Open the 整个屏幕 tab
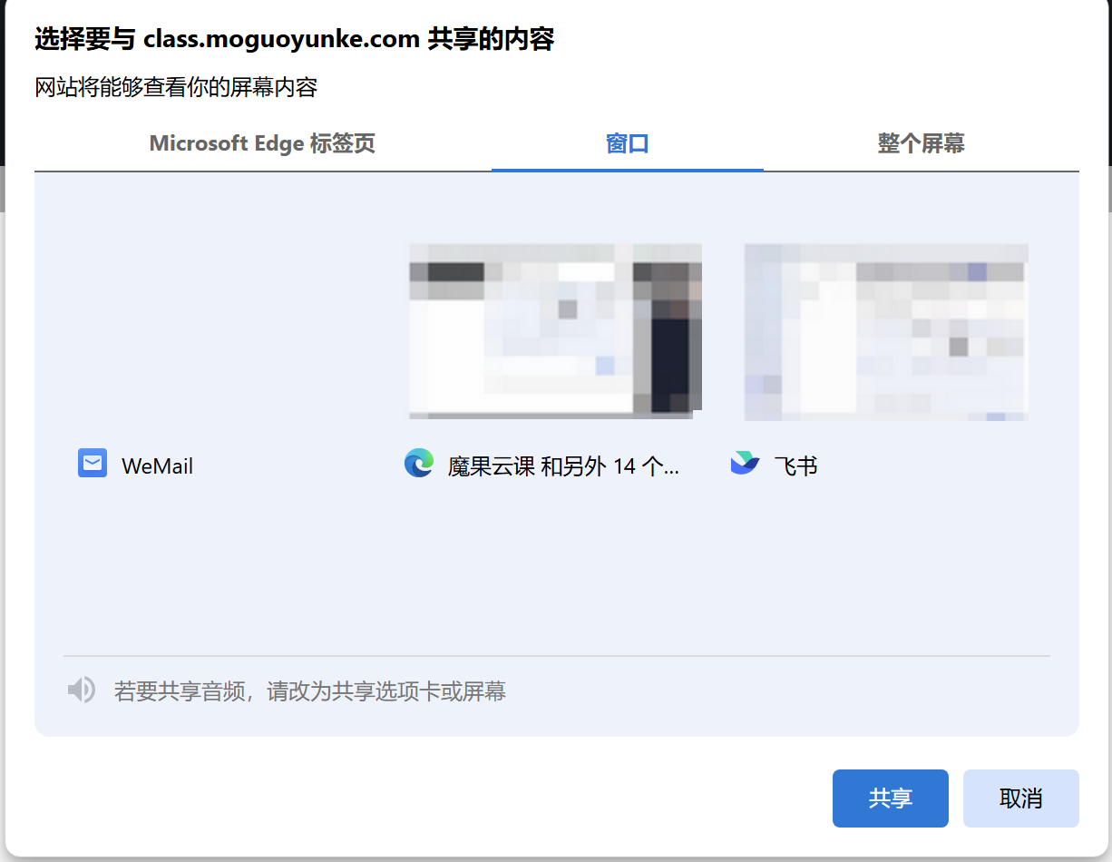Image resolution: width=1112 pixels, height=862 pixels. pyautogui.click(x=921, y=143)
